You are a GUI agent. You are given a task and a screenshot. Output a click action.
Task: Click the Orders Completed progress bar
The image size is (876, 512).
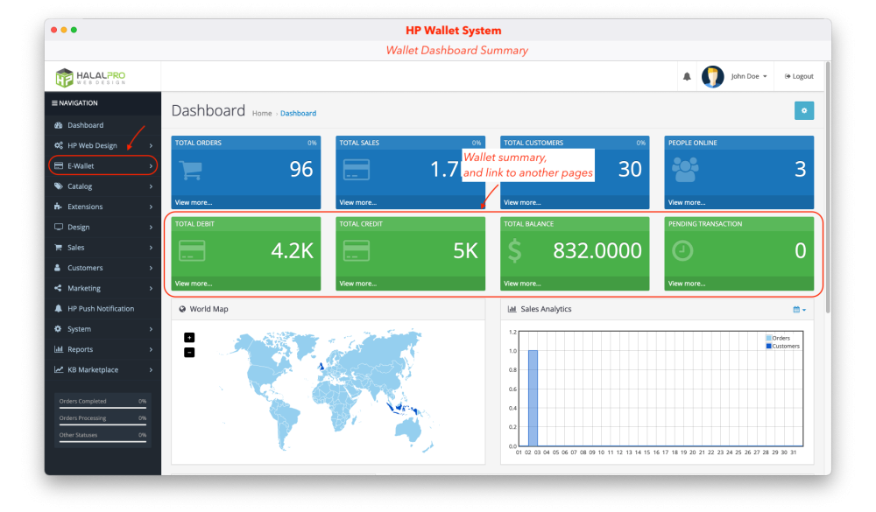click(102, 407)
